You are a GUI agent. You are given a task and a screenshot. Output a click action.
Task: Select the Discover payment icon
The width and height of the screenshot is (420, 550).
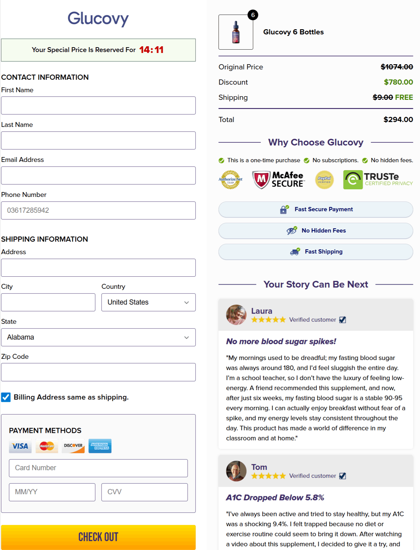click(73, 446)
